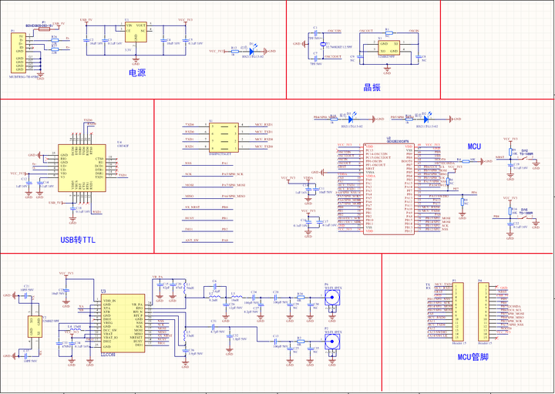The height and width of the screenshot is (394, 555).
Task: Click the blue MCU section title
Action: tap(474, 146)
